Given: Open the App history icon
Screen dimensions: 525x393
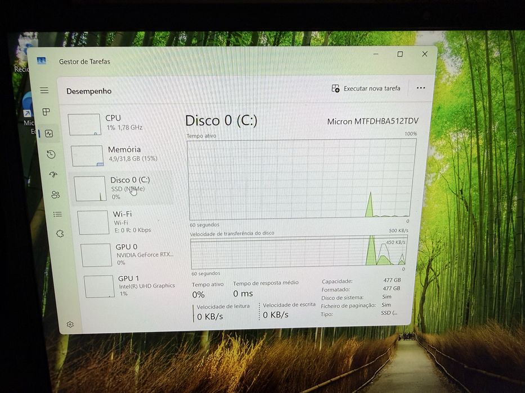Looking at the screenshot, I should point(51,154).
